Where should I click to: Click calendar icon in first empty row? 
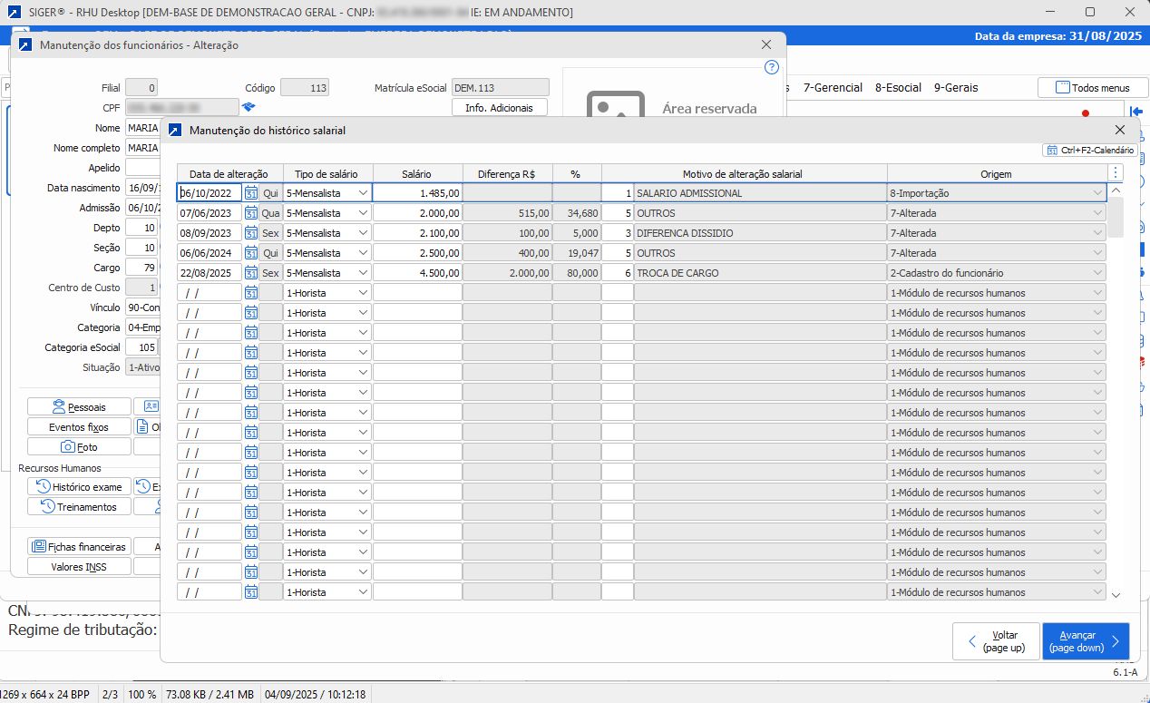click(x=251, y=293)
